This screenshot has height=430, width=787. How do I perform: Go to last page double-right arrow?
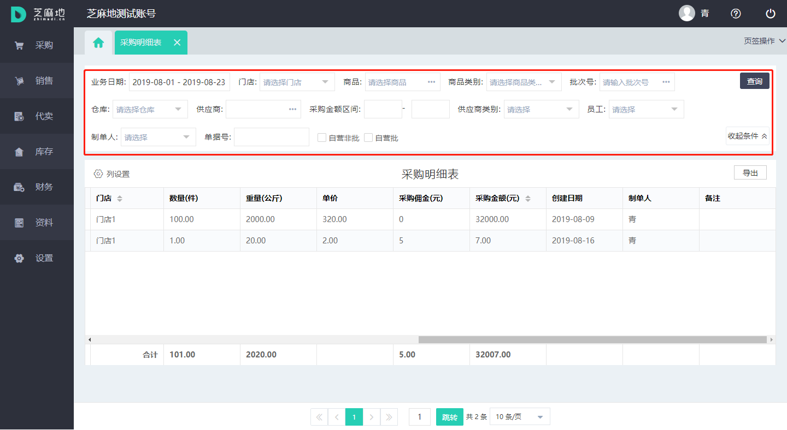389,417
